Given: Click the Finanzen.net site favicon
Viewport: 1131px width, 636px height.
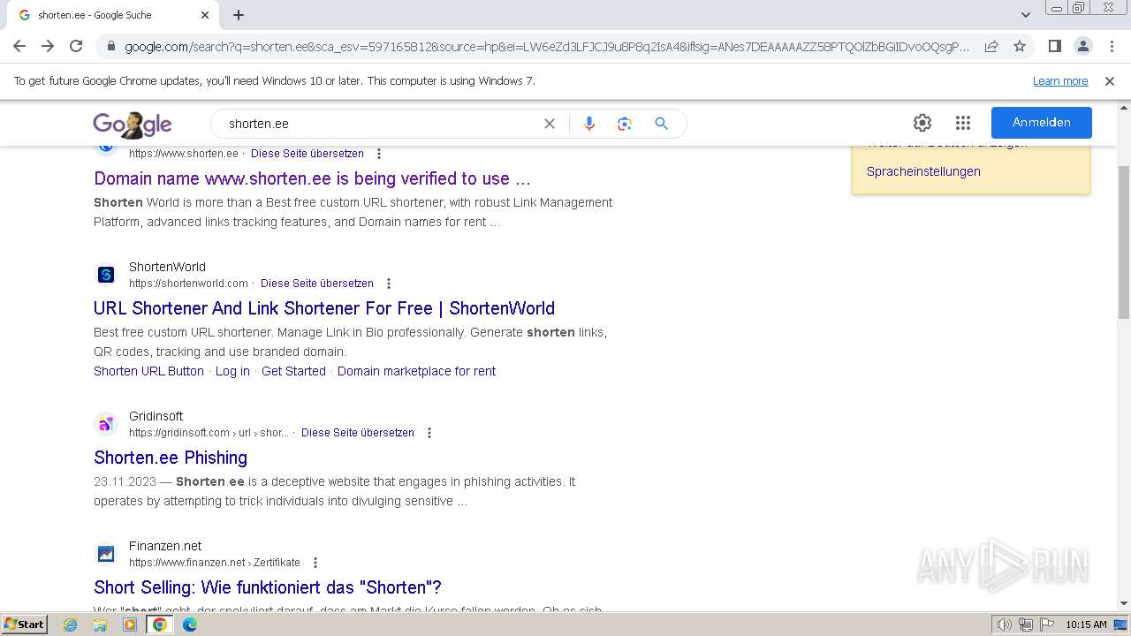Looking at the screenshot, I should pos(106,554).
